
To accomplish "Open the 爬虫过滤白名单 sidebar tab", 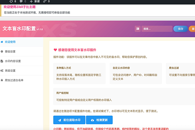I will (x=21, y=80).
